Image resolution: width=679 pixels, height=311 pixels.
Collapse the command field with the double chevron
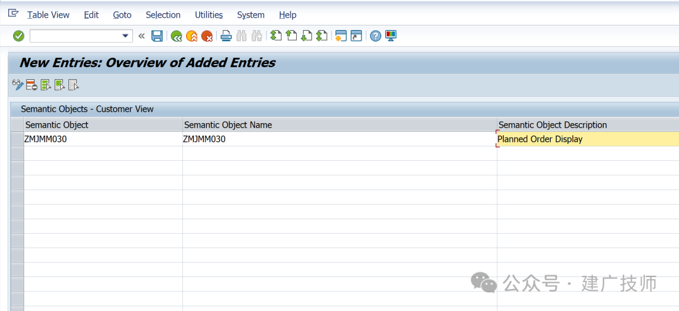[141, 36]
